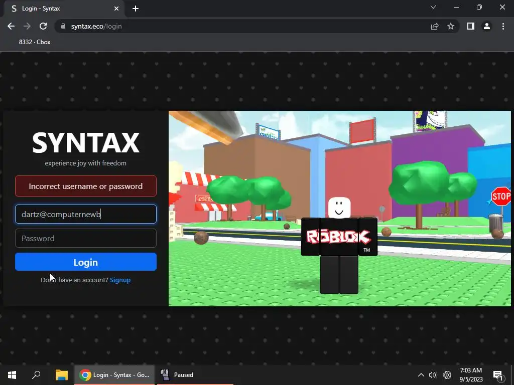Switch to the Chrome taskbar window

(114, 375)
